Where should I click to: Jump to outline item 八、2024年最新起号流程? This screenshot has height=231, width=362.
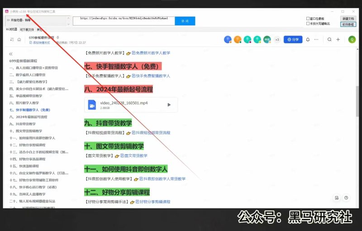pyautogui.click(x=28, y=117)
